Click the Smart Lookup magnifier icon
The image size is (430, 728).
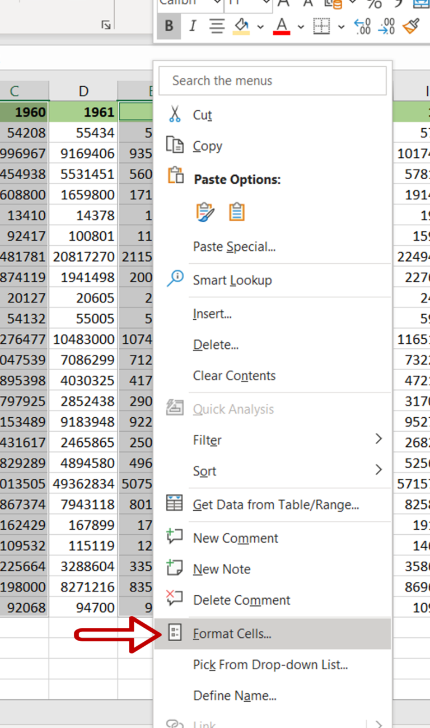point(174,279)
